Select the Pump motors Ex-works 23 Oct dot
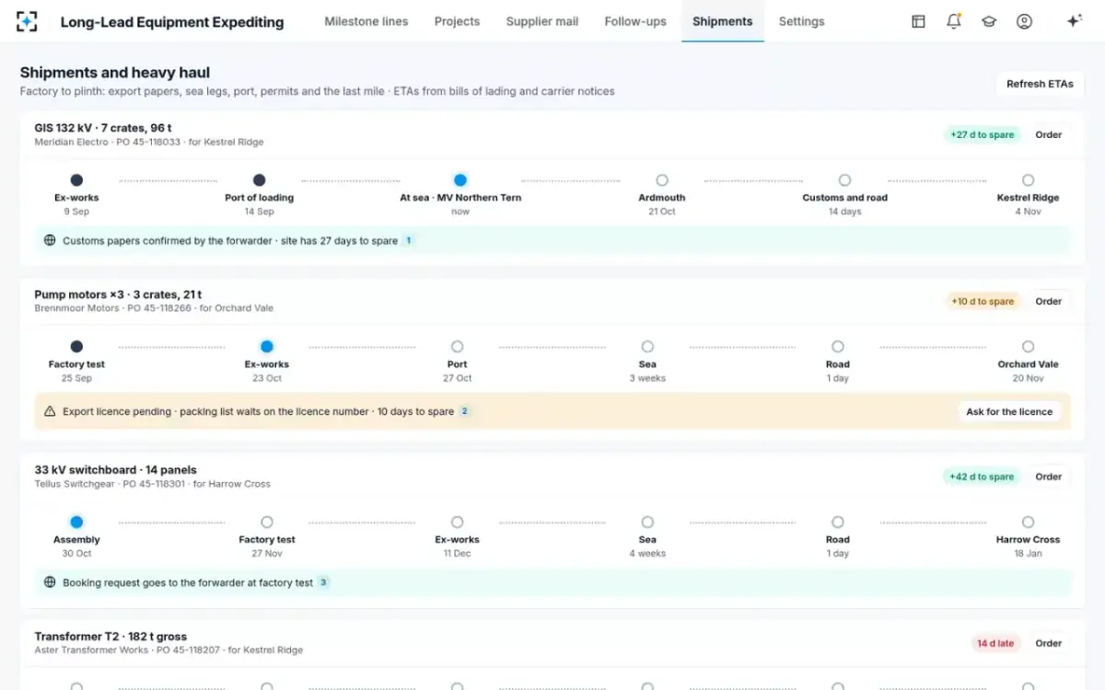 coord(267,347)
